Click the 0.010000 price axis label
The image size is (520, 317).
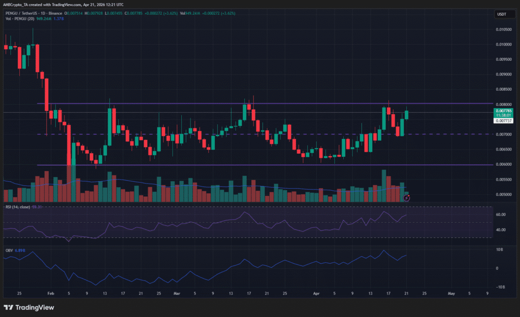tap(503, 45)
